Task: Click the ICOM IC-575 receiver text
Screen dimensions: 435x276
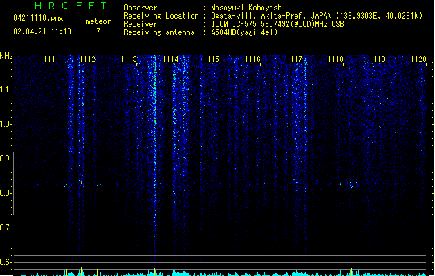Action: pos(277,24)
